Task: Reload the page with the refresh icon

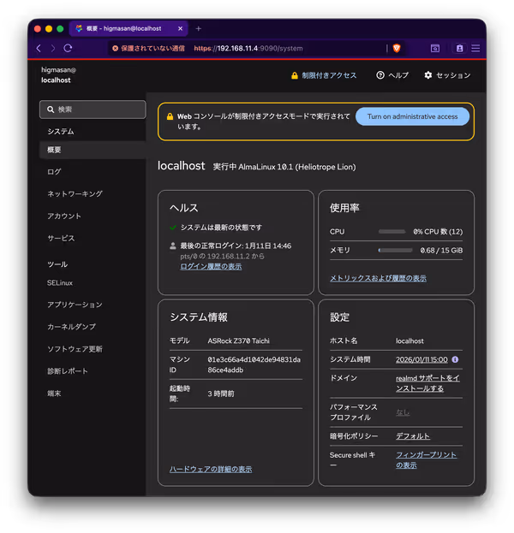Action: [x=68, y=48]
